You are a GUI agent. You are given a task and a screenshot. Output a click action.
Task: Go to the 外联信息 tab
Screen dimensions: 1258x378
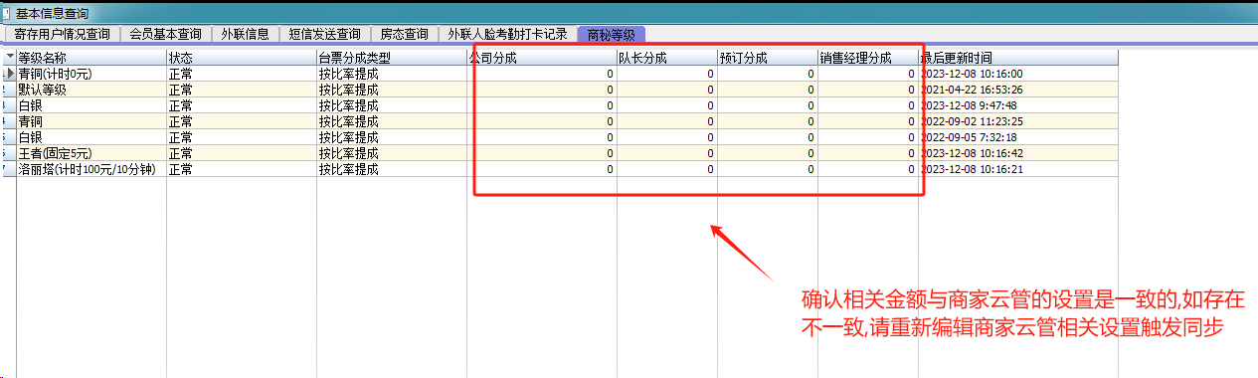(x=245, y=34)
